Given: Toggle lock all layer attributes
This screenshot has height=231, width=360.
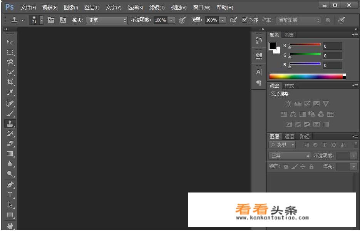Looking at the screenshot, I should (x=311, y=167).
